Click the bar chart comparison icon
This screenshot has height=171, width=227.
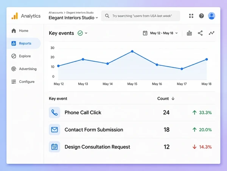(x=189, y=33)
